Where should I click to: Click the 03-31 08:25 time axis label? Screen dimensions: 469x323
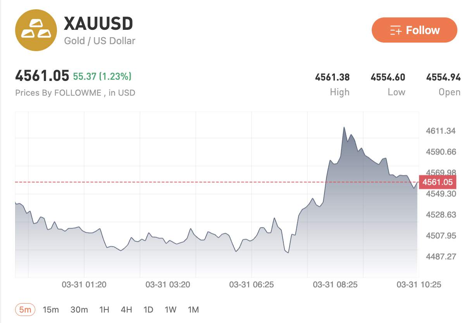[335, 285]
